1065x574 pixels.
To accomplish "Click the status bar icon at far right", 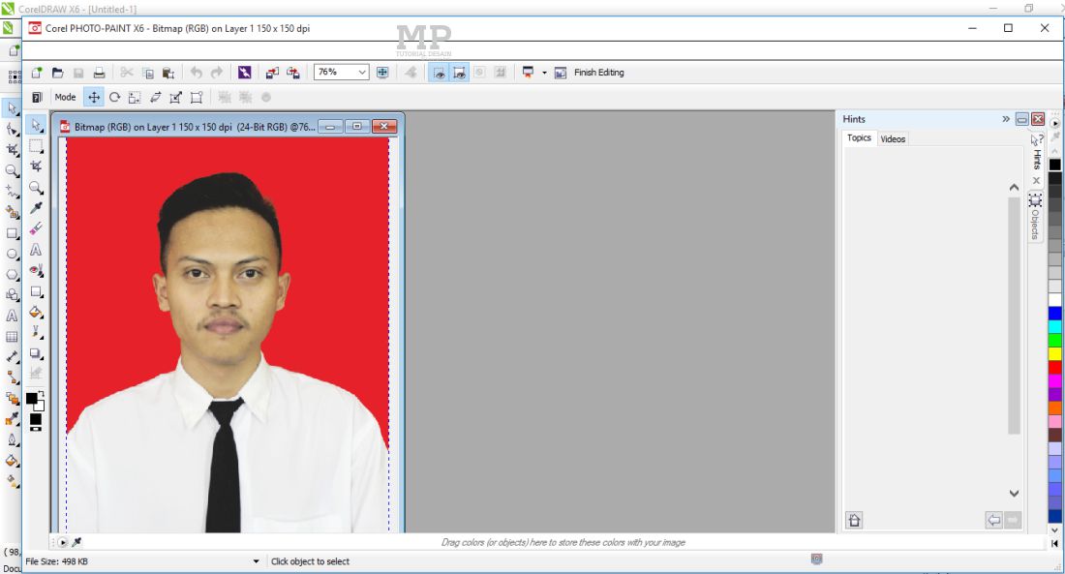I will 817,559.
